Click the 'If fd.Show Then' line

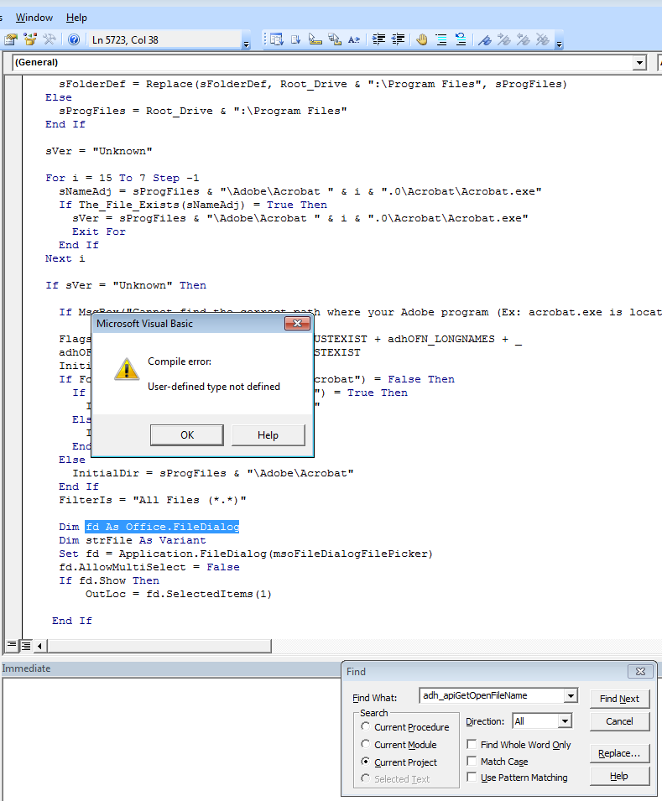click(109, 580)
